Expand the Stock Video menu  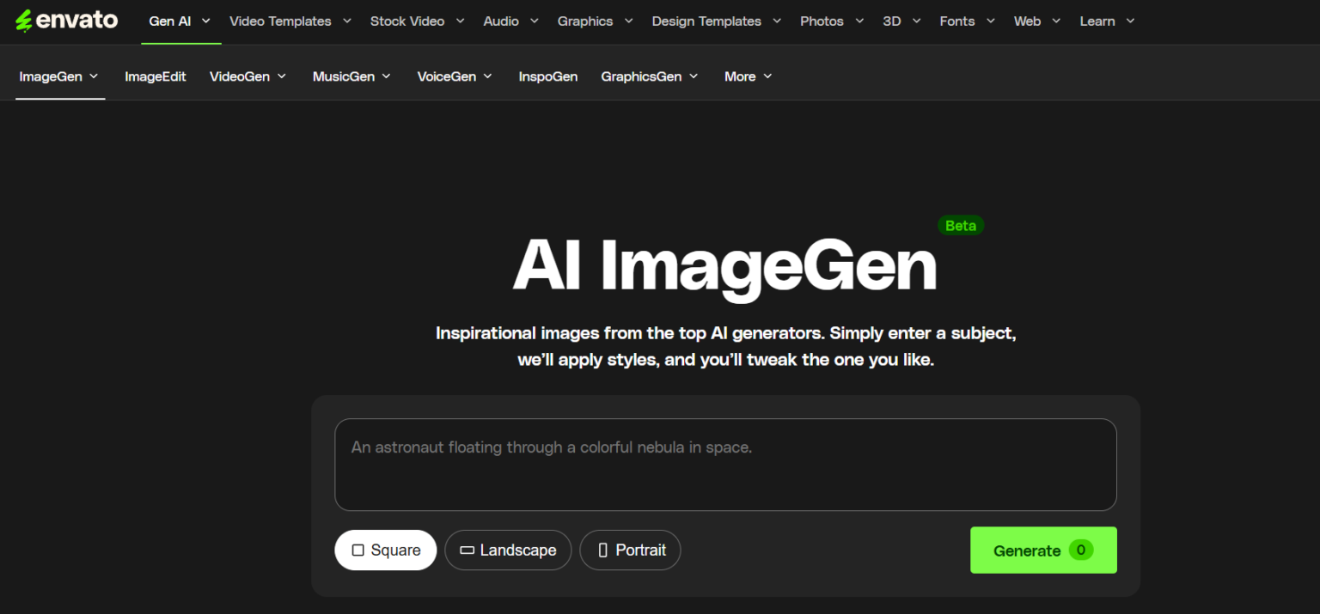click(417, 21)
